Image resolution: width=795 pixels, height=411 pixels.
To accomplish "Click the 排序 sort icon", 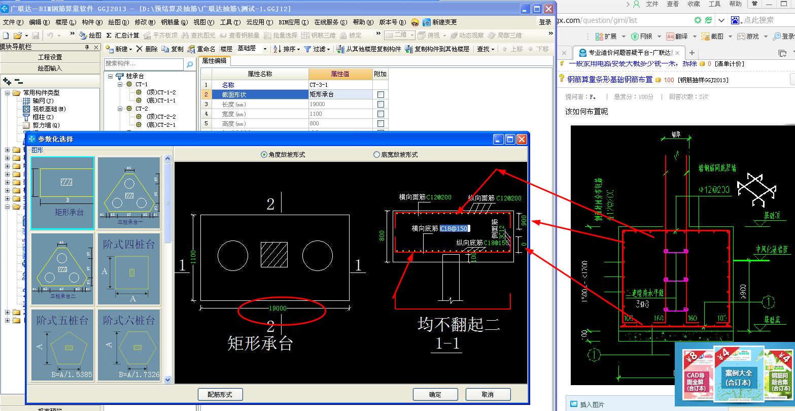I will [278, 49].
